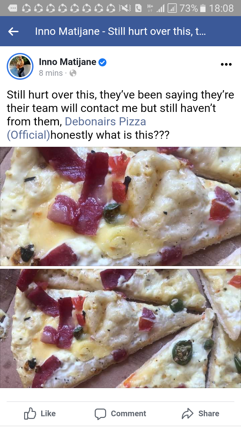Tap the 8 mins post timestamp
The height and width of the screenshot is (429, 241).
click(x=51, y=73)
